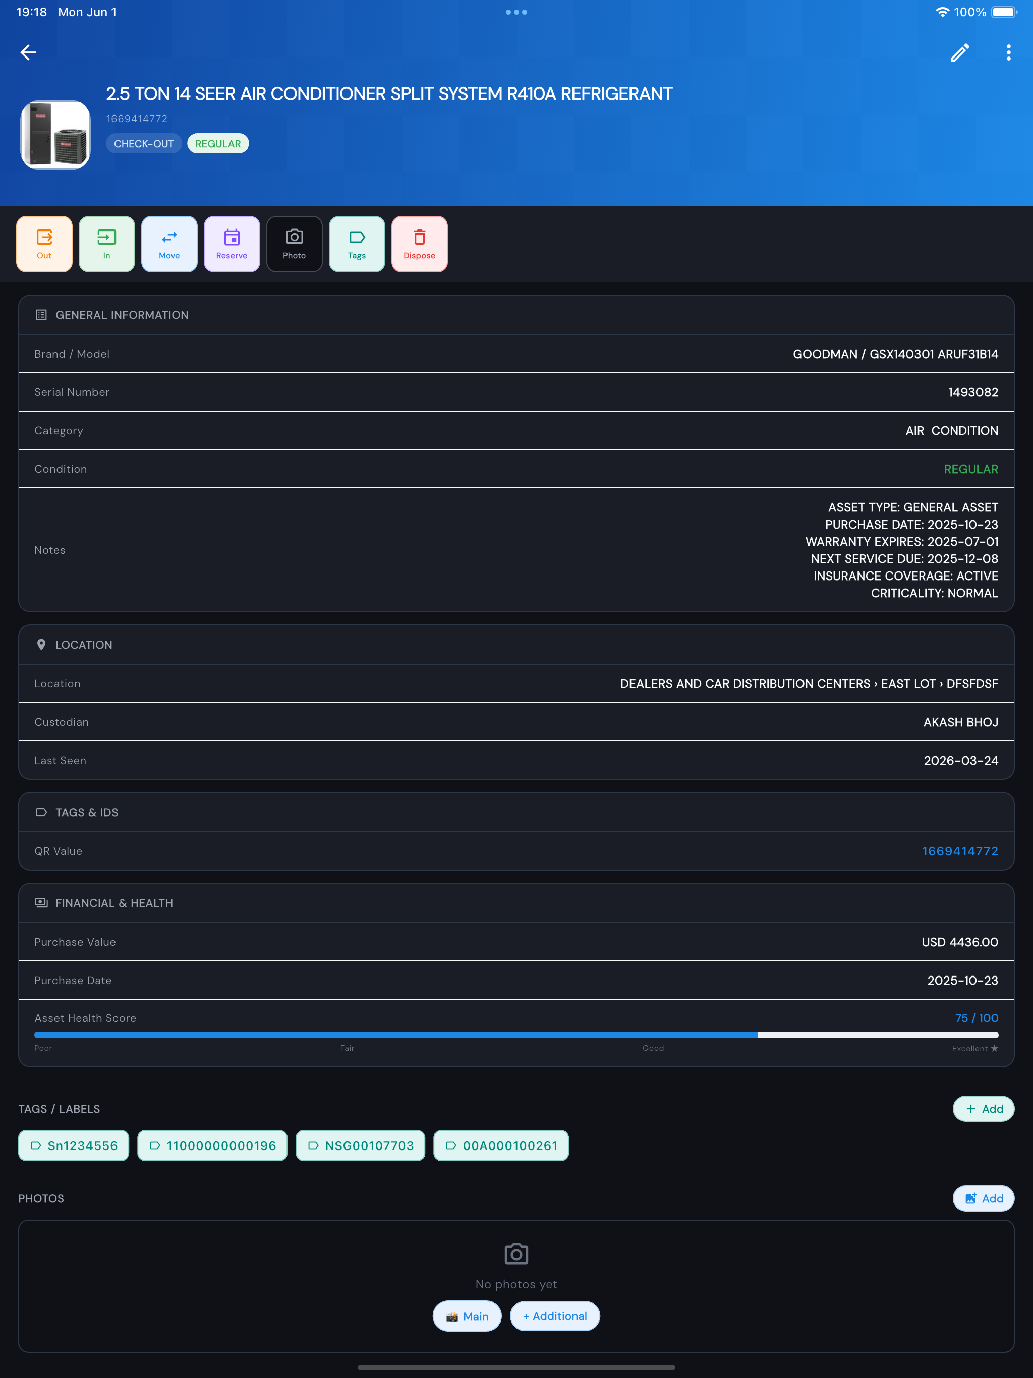
Task: Open the air conditioner asset thumbnail
Action: tap(55, 135)
